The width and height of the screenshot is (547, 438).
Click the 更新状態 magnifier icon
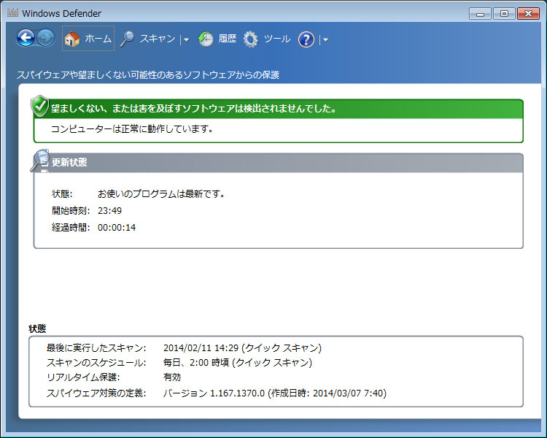pos(40,161)
